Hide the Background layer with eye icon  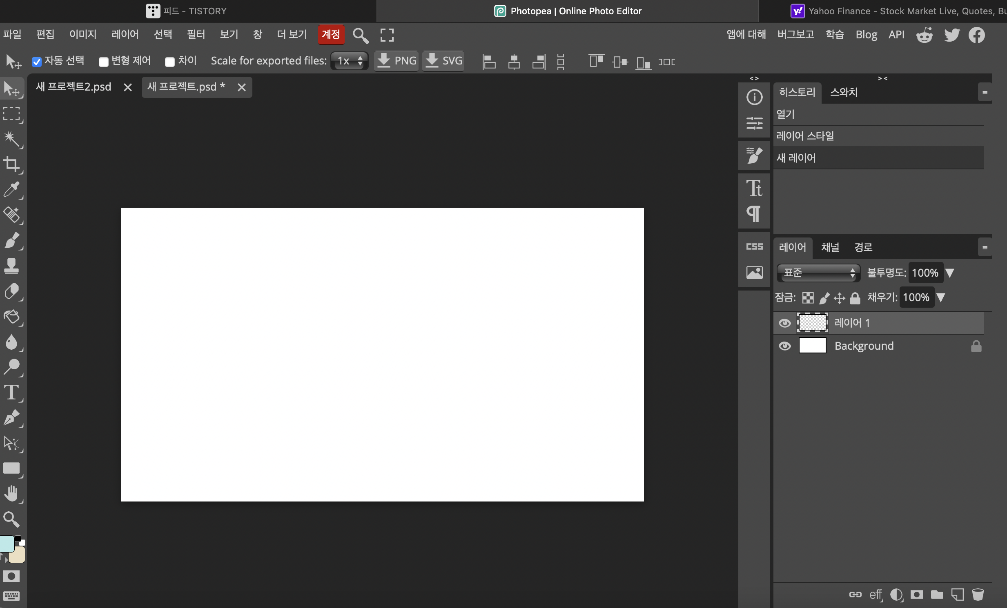tap(784, 346)
